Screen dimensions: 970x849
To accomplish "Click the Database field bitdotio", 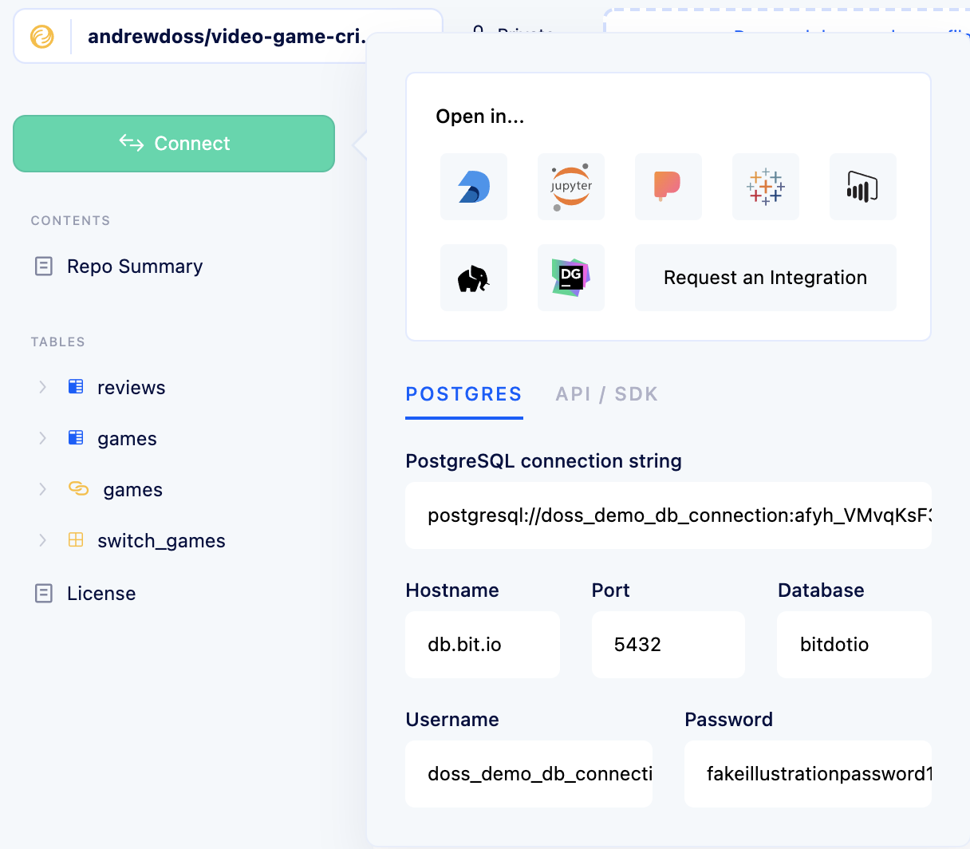I will point(854,645).
